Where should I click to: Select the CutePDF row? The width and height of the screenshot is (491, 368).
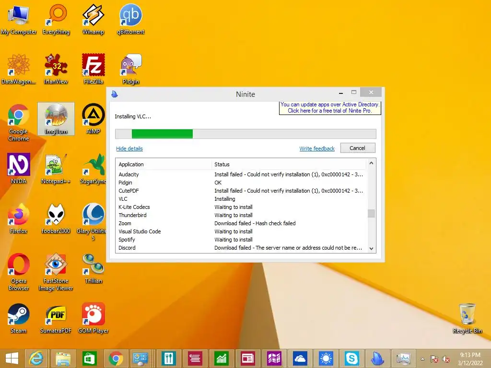(241, 191)
